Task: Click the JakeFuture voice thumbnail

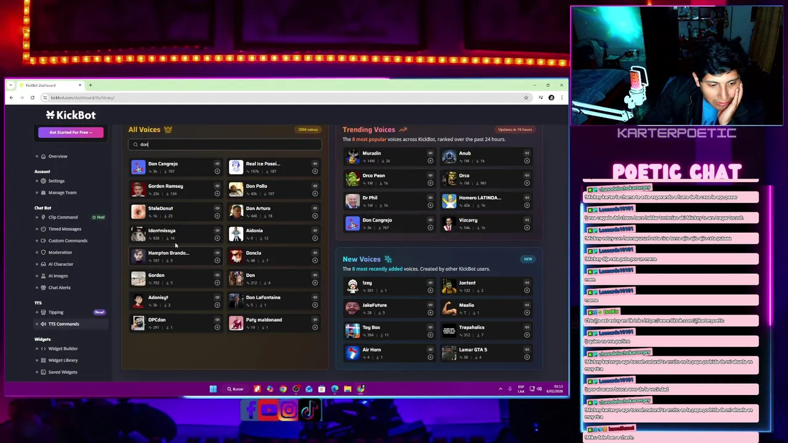Action: pyautogui.click(x=352, y=308)
